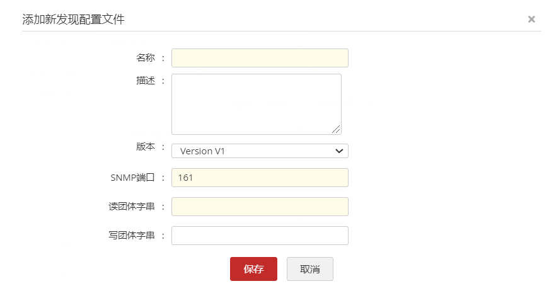The width and height of the screenshot is (554, 291).
Task: Click the 名称 name input field
Action: click(260, 58)
